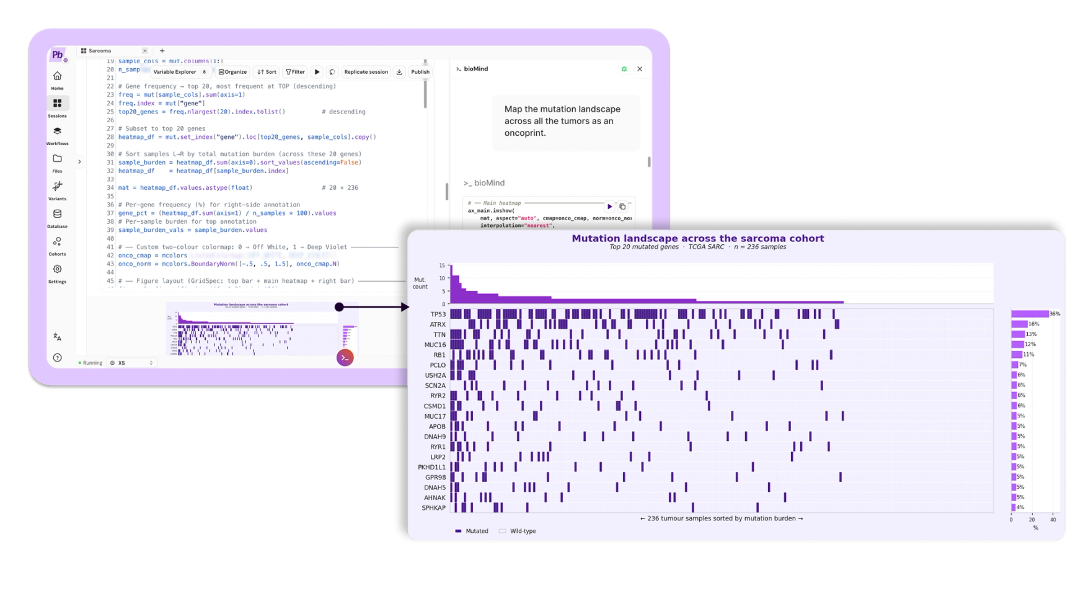
Task: Open the Cohorts section
Action: [57, 246]
